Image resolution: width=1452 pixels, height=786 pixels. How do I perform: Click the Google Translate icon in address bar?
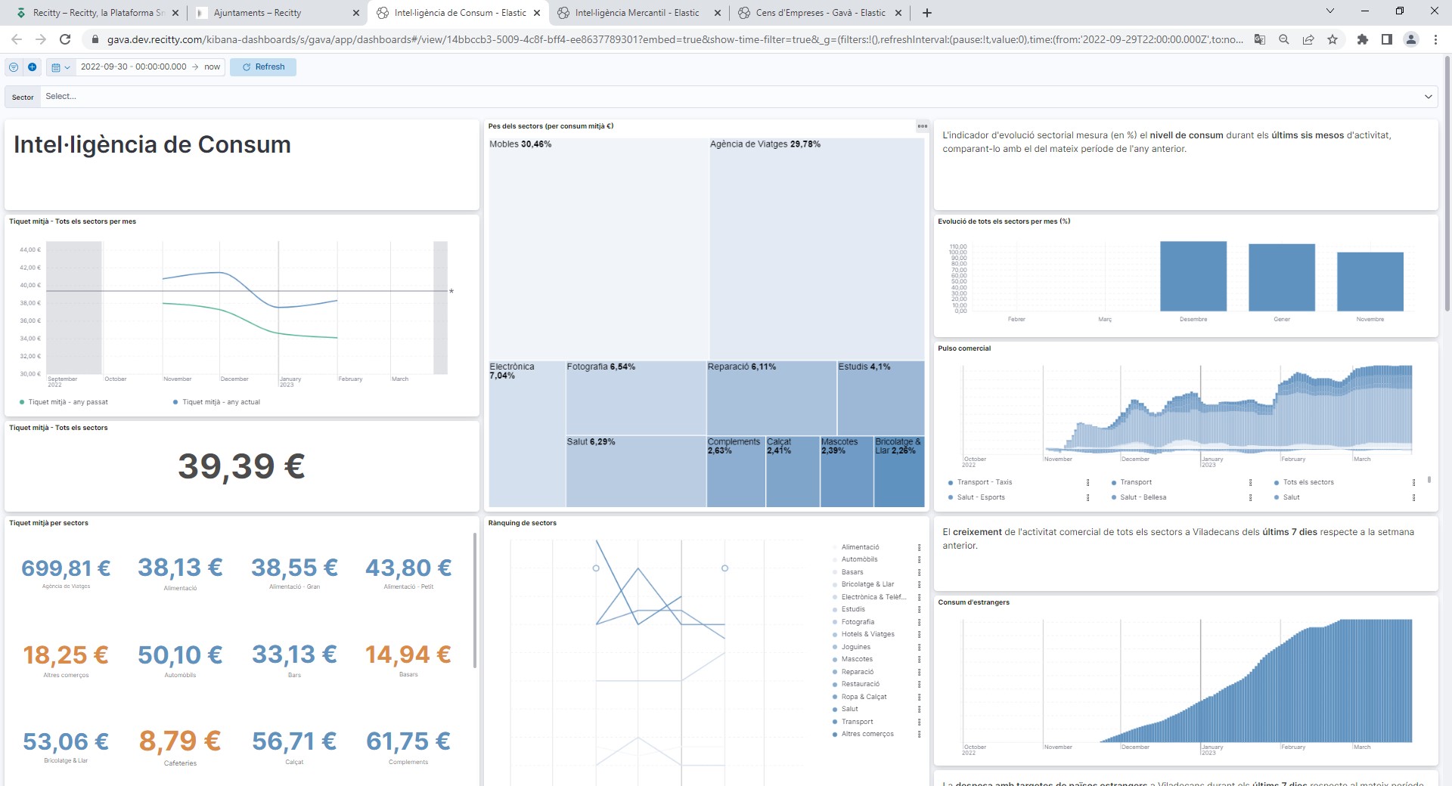1260,39
